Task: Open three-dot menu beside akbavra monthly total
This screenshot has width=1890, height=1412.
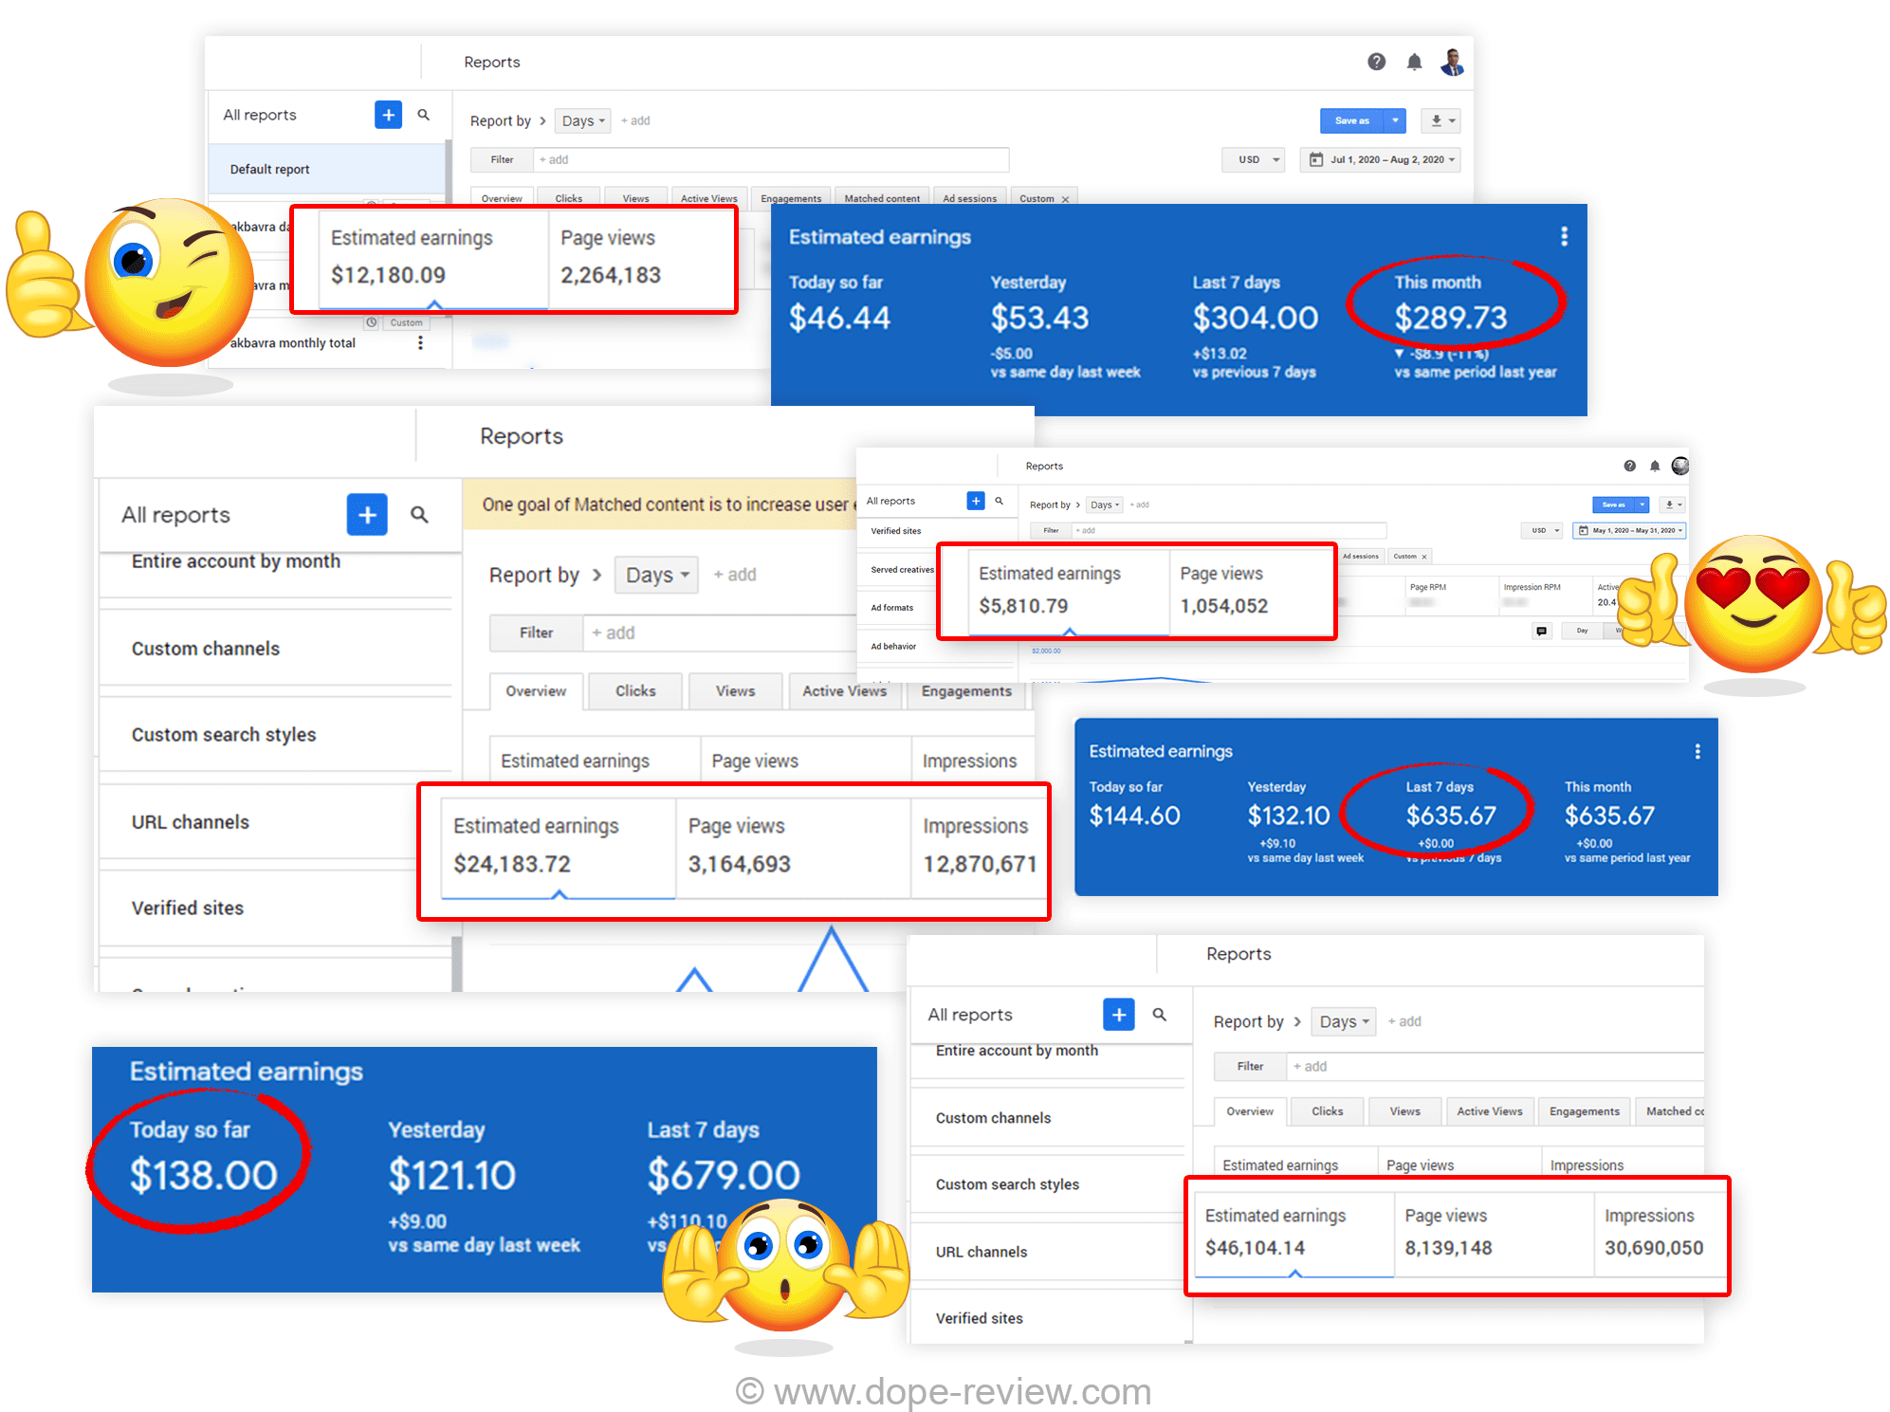Action: tap(420, 342)
